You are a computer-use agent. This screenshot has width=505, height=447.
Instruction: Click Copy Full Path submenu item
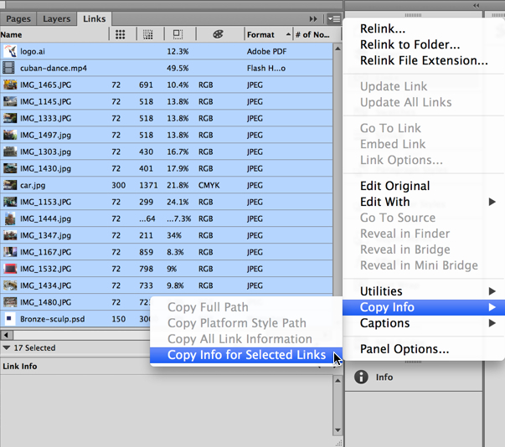[x=208, y=307]
